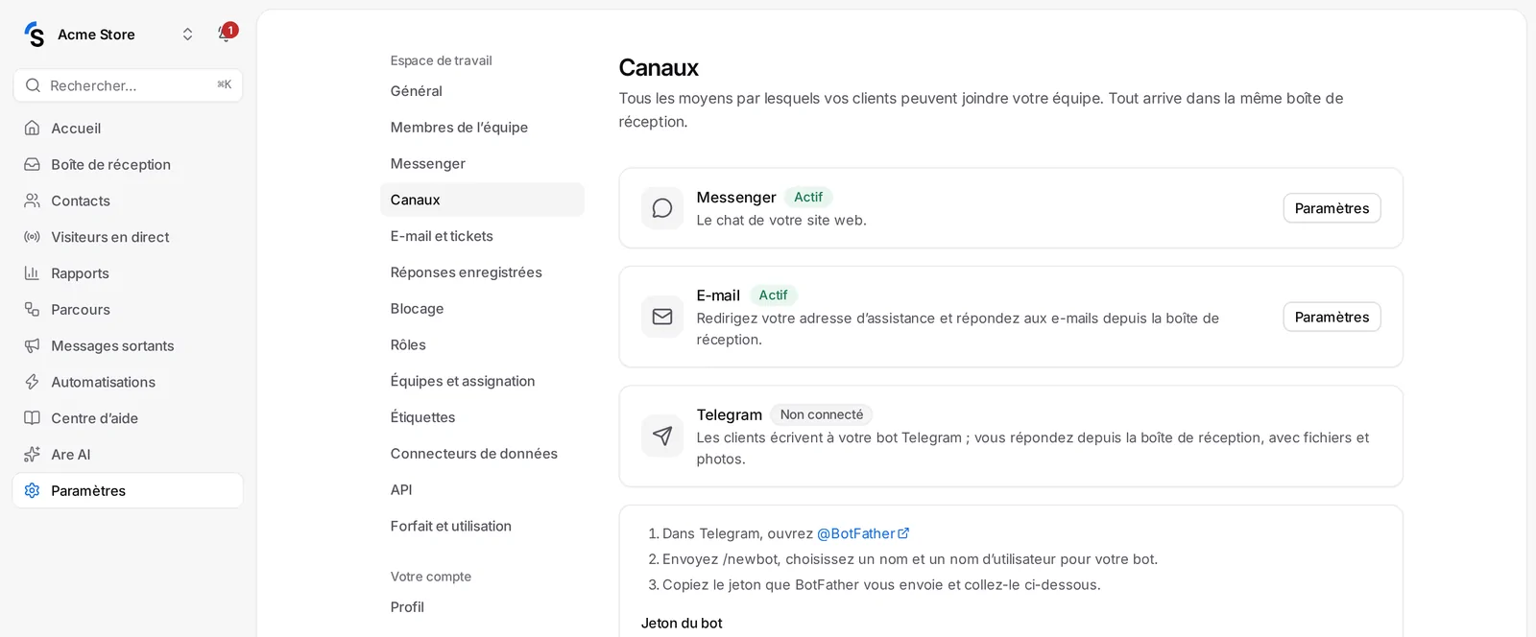
Task: Click the Votre compte section label
Action: tap(431, 577)
